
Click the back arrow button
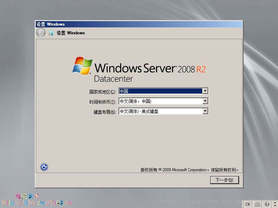point(41,33)
